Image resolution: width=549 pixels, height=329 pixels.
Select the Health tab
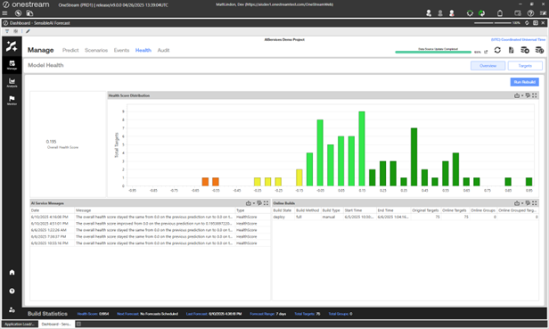[x=143, y=50]
